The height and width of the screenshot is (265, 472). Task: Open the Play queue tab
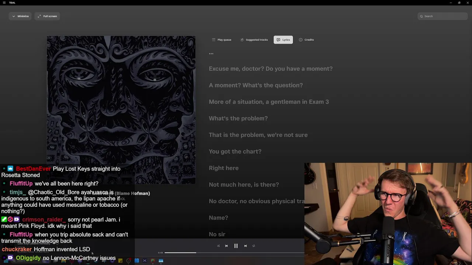point(222,40)
